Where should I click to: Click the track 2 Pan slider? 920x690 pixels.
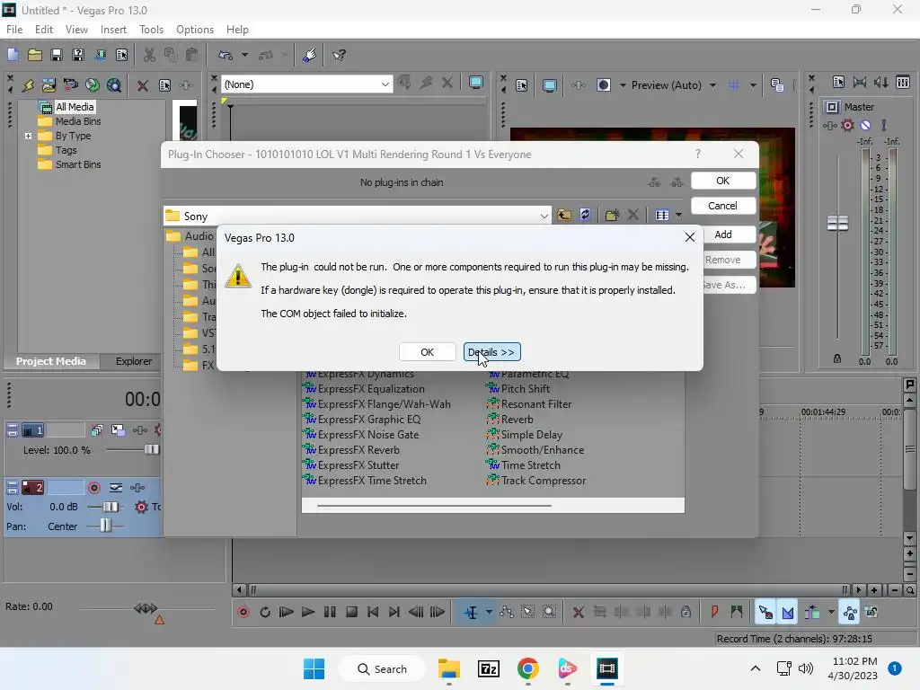point(106,526)
